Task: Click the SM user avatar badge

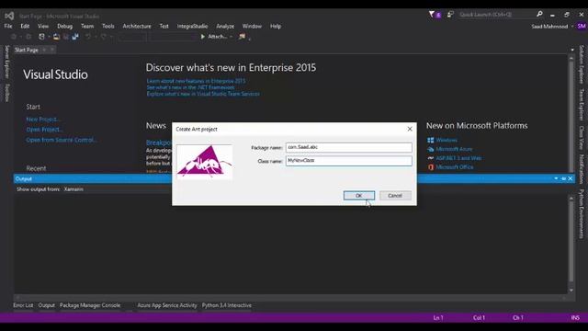Action: pyautogui.click(x=582, y=26)
